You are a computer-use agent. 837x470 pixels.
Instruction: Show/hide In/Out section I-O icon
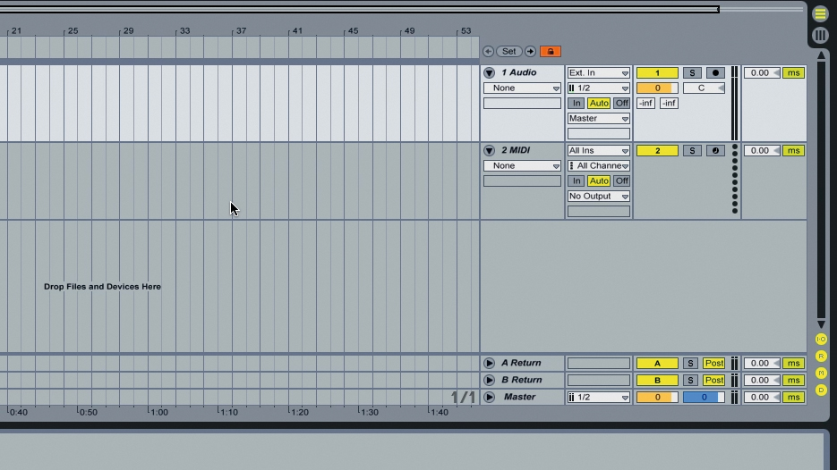click(821, 339)
